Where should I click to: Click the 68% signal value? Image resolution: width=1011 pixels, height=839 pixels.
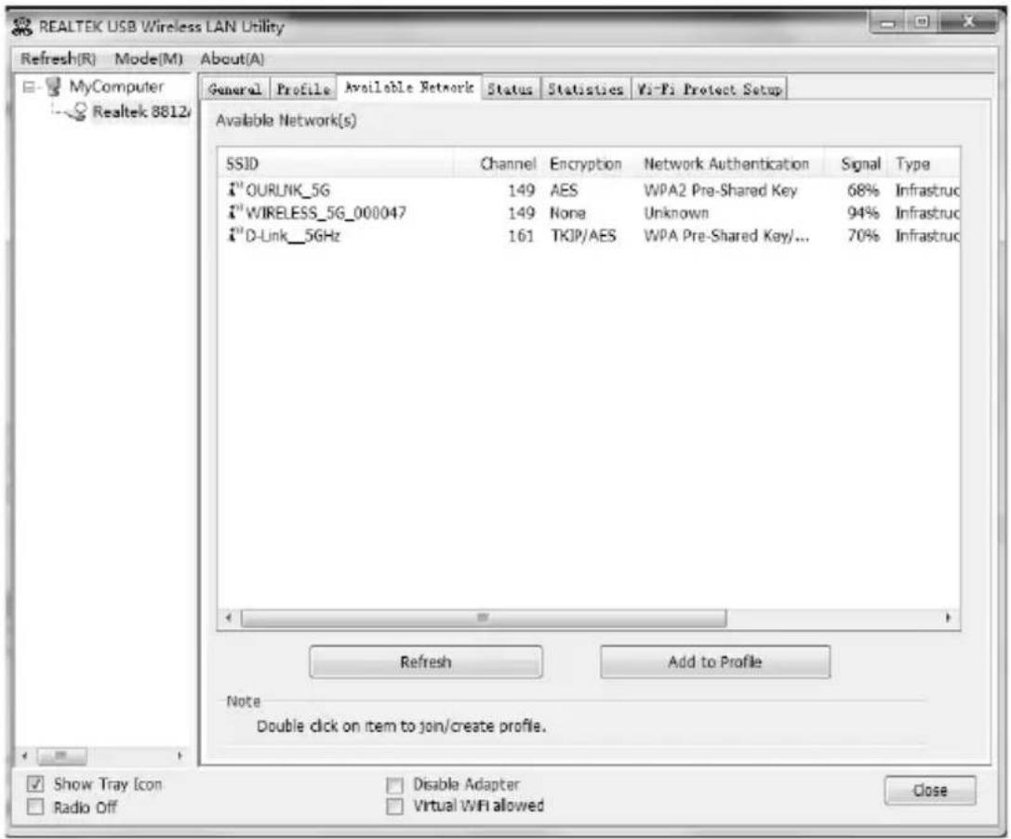click(x=863, y=190)
